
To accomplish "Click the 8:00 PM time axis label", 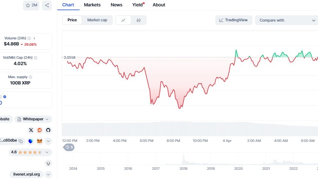I will [x=173, y=141].
